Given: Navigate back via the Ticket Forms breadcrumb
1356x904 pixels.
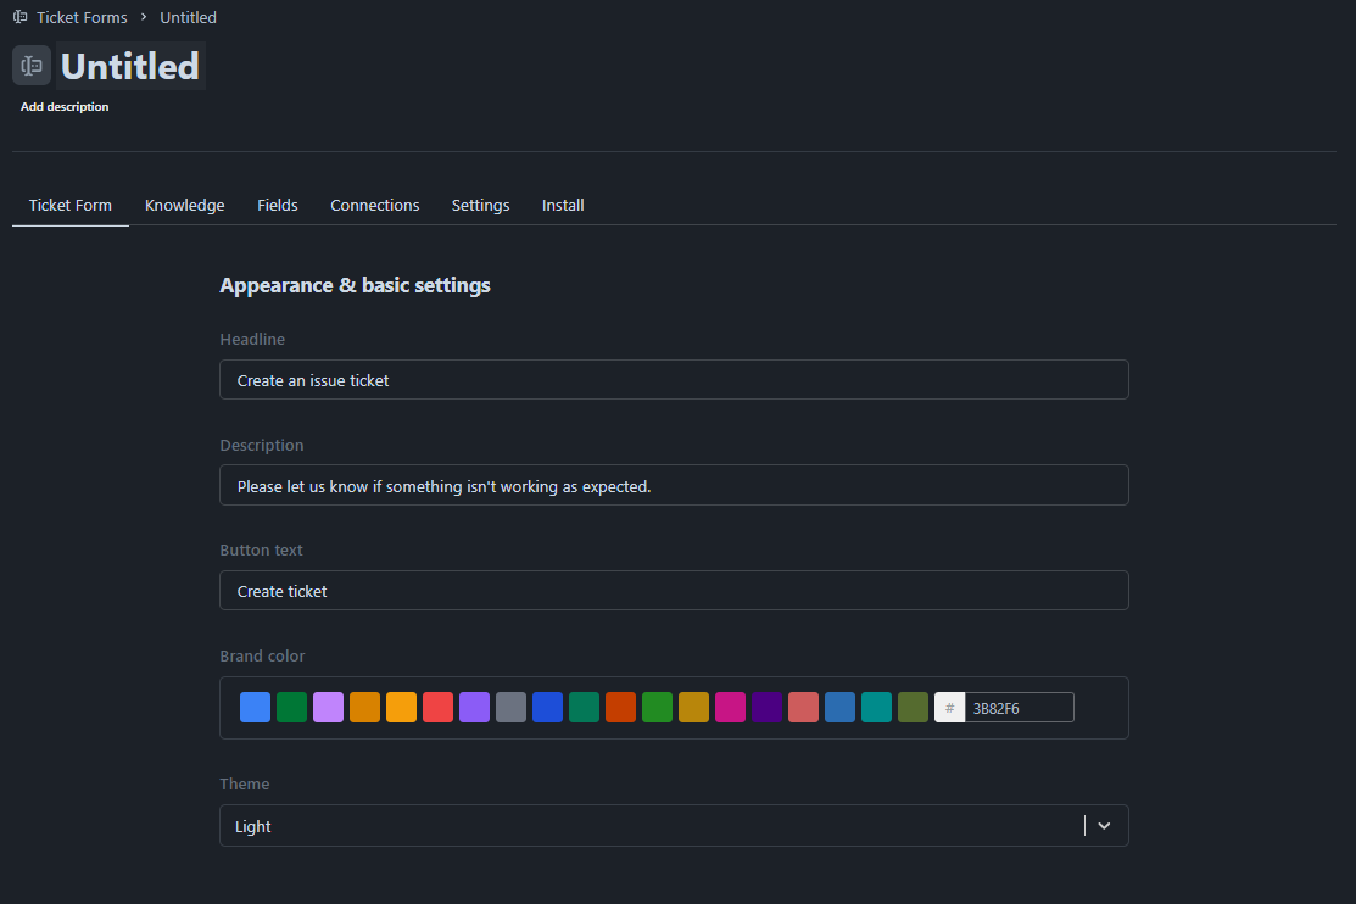Looking at the screenshot, I should (82, 17).
